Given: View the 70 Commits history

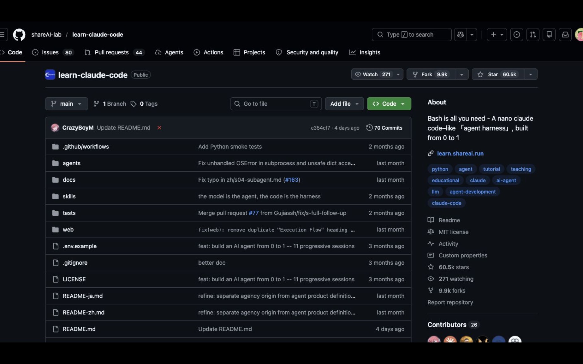Looking at the screenshot, I should coord(384,128).
